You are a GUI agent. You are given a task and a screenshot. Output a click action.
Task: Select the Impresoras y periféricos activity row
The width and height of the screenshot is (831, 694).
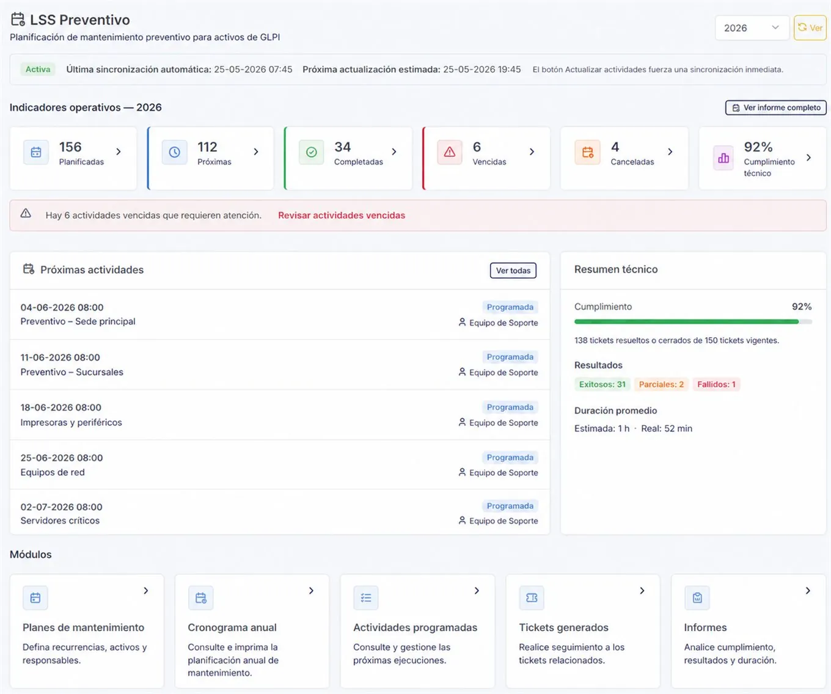tap(280, 415)
